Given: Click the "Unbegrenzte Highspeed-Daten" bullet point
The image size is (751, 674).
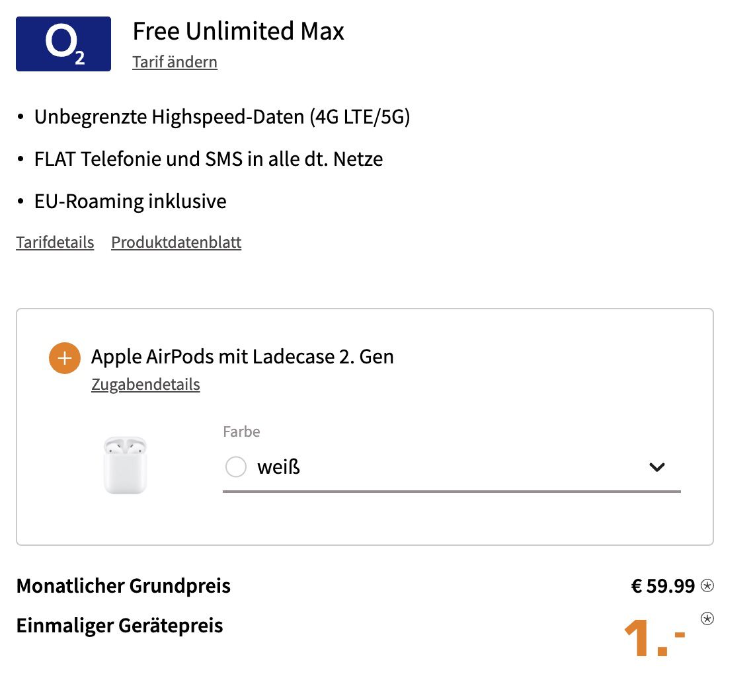Looking at the screenshot, I should click(222, 118).
